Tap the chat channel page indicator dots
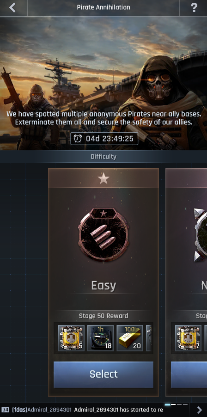The height and width of the screenshot is (417, 207). (x=177, y=405)
